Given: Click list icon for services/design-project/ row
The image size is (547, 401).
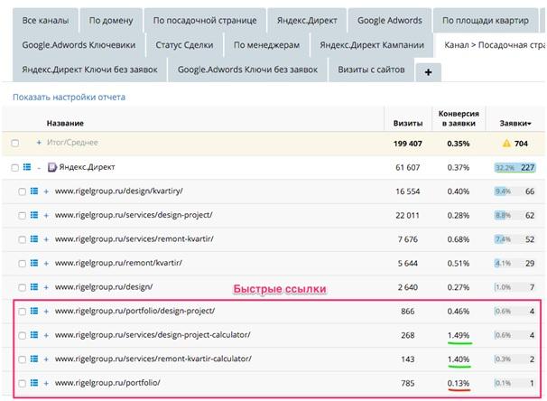Looking at the screenshot, I should click(x=33, y=215).
